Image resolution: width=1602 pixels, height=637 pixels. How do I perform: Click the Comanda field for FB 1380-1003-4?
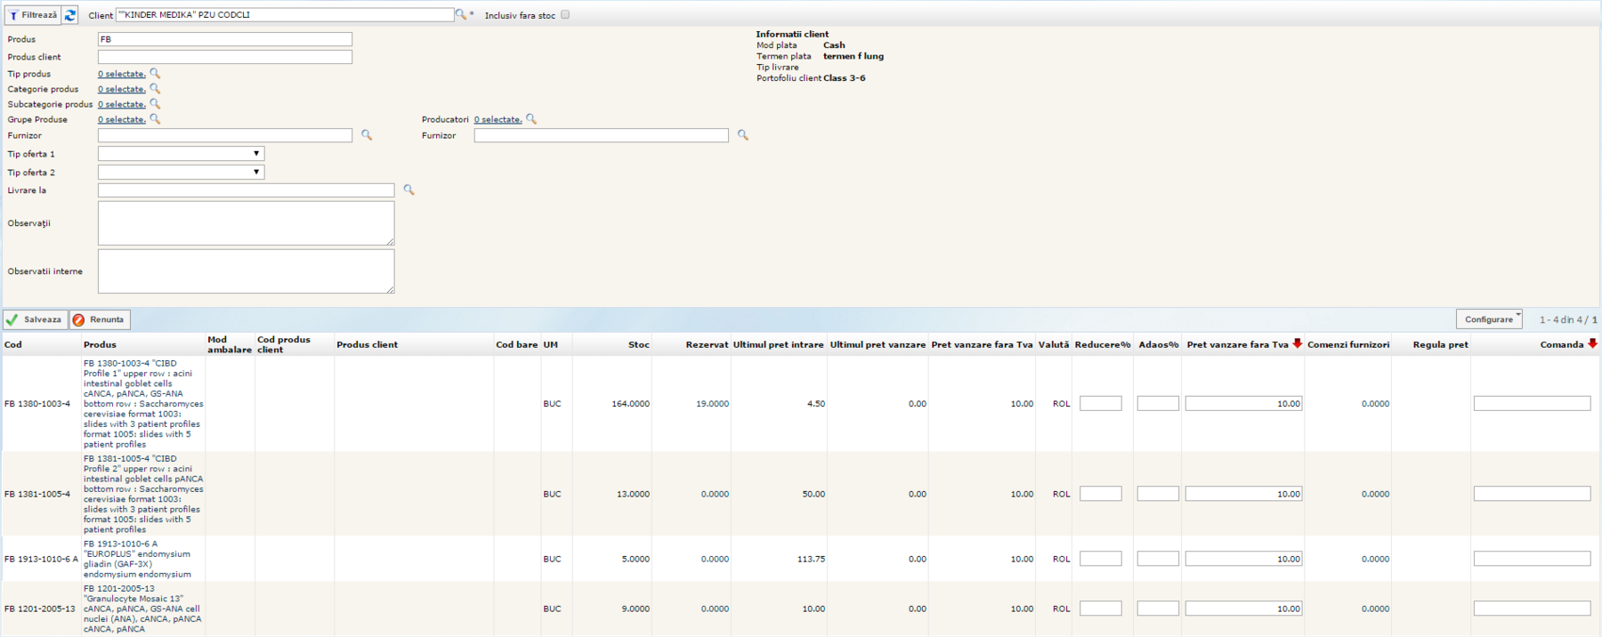(1532, 404)
